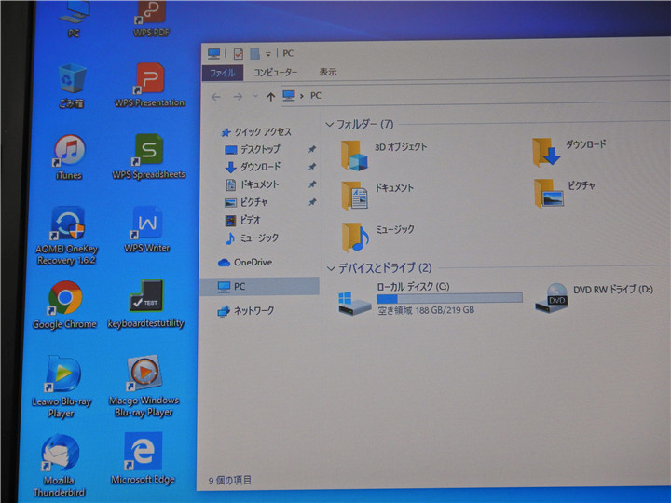
Task: Click the address bar chevron before PC
Action: (x=302, y=96)
